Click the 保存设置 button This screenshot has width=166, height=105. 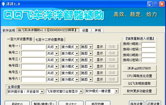coord(136,103)
